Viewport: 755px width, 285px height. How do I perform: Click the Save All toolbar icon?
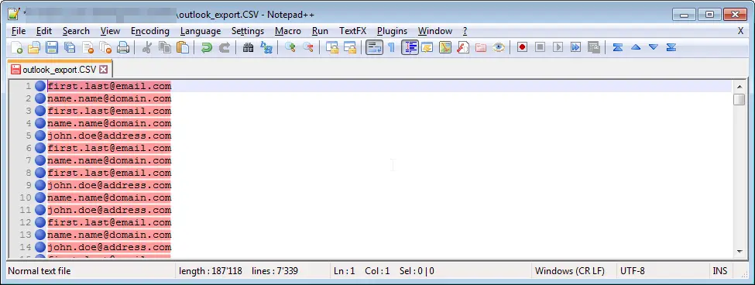click(x=70, y=48)
